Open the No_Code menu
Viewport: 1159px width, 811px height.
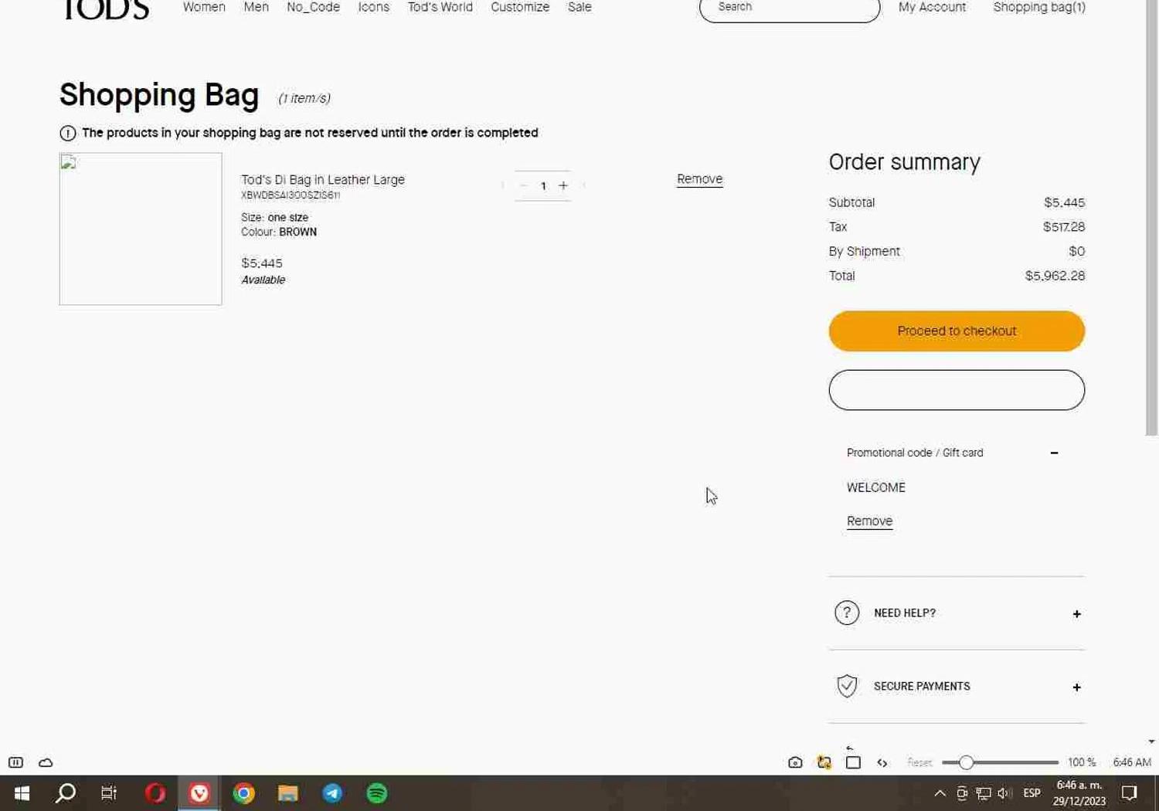click(313, 7)
